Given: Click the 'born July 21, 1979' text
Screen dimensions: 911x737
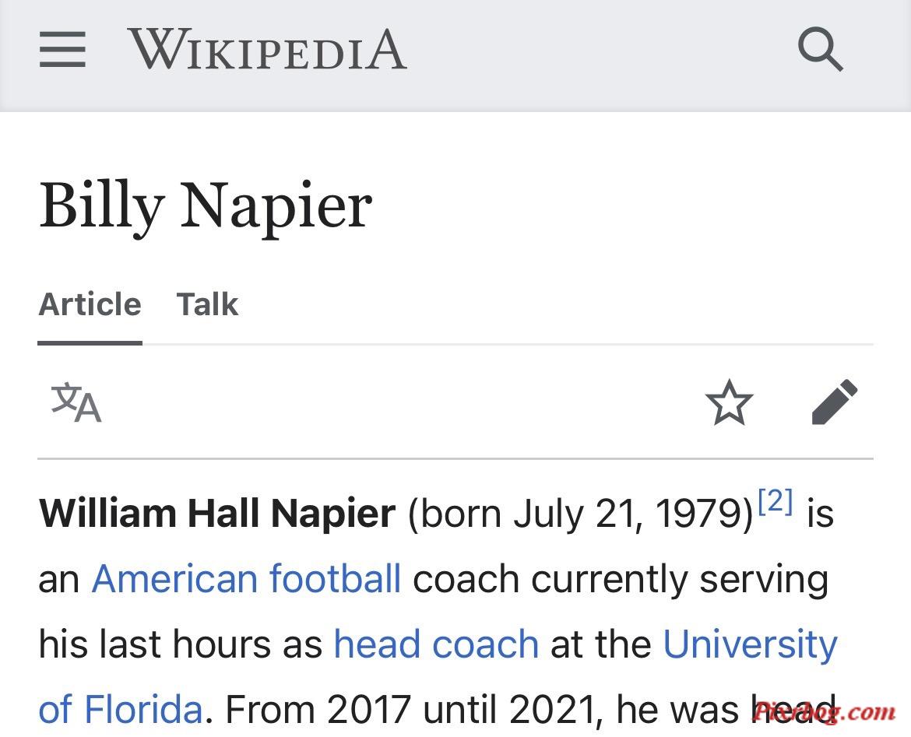Looking at the screenshot, I should point(580,515).
